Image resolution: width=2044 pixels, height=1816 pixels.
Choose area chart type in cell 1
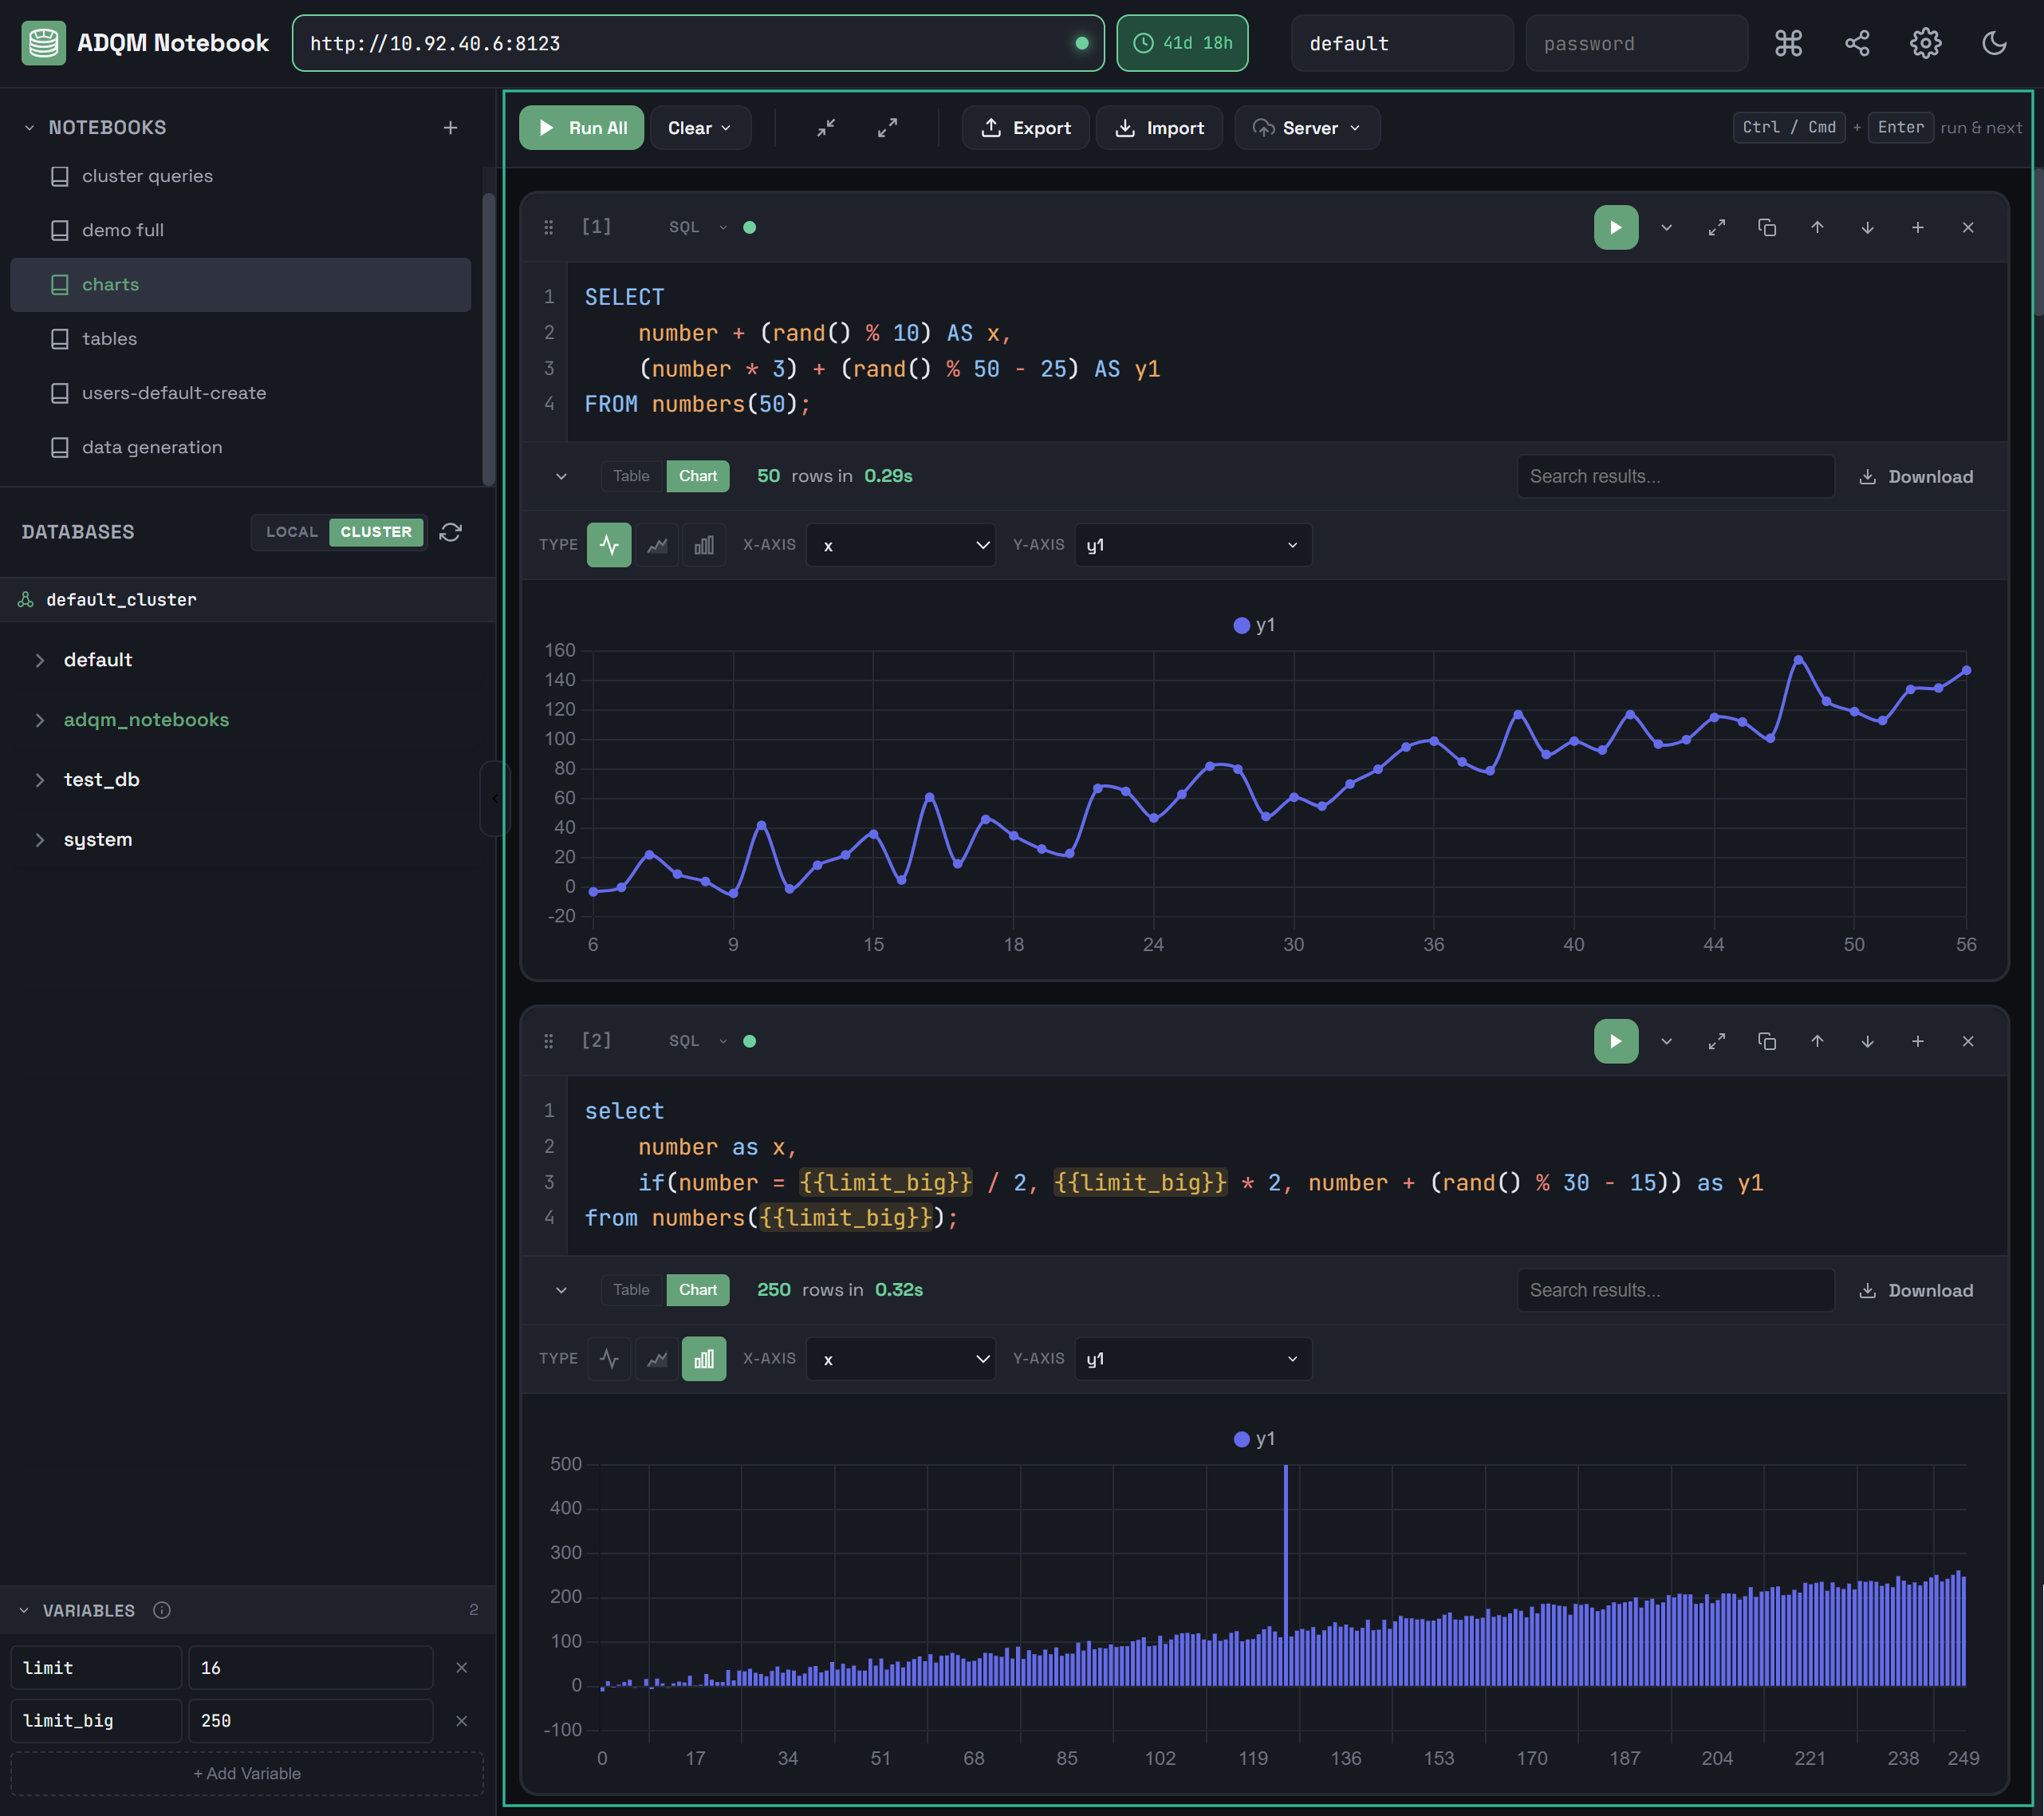[x=656, y=545]
